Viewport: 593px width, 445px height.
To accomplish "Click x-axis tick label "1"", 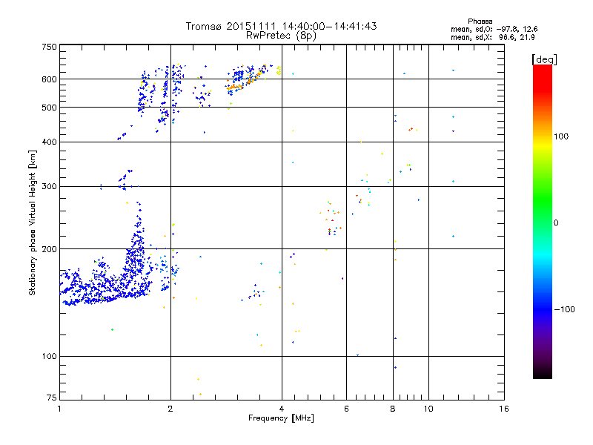I will point(59,409).
